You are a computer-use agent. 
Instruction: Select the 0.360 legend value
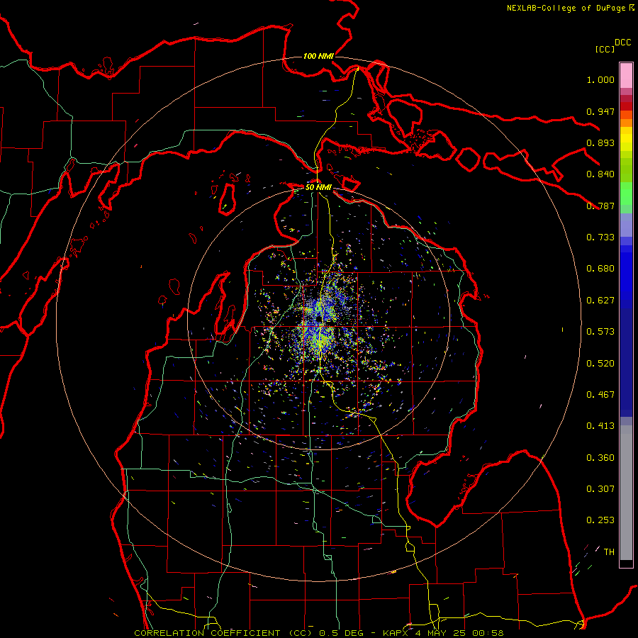pyautogui.click(x=600, y=458)
